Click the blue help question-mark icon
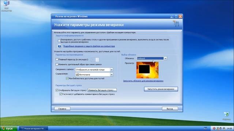Screen dimensions: 234x131 coord(59,46)
